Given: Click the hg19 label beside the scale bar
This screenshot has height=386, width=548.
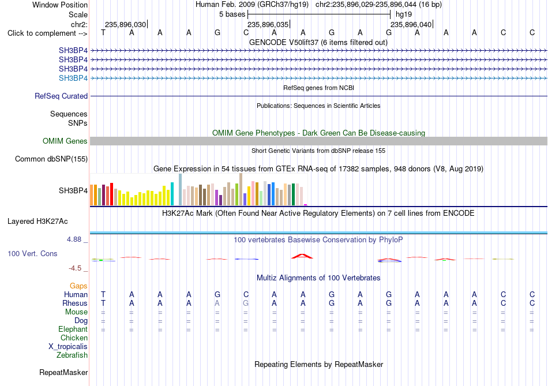Looking at the screenshot, I should [404, 14].
